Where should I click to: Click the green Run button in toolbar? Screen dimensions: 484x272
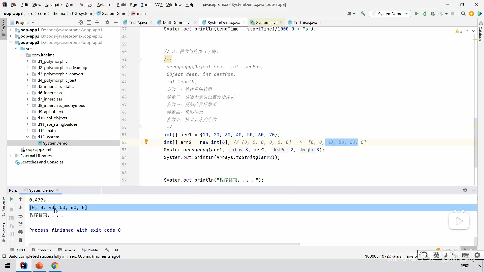(x=417, y=14)
